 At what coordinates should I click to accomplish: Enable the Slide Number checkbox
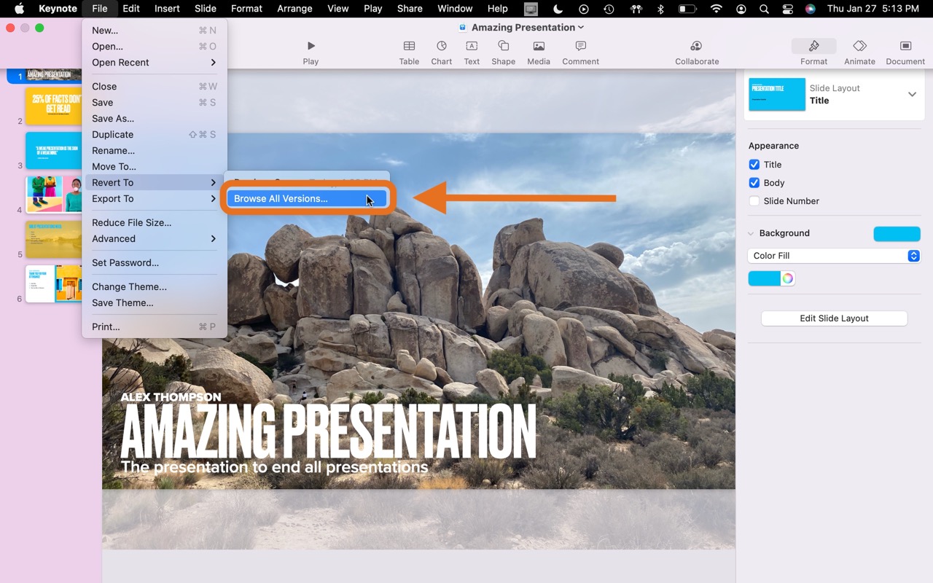point(754,201)
